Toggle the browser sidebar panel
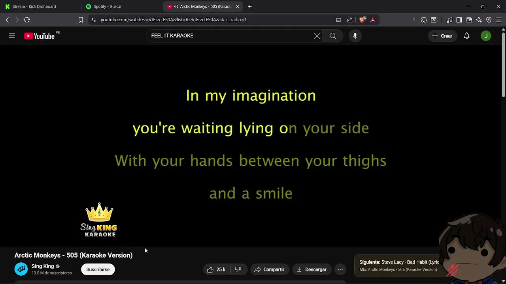Screen dimensions: 506x284 click(x=459, y=20)
